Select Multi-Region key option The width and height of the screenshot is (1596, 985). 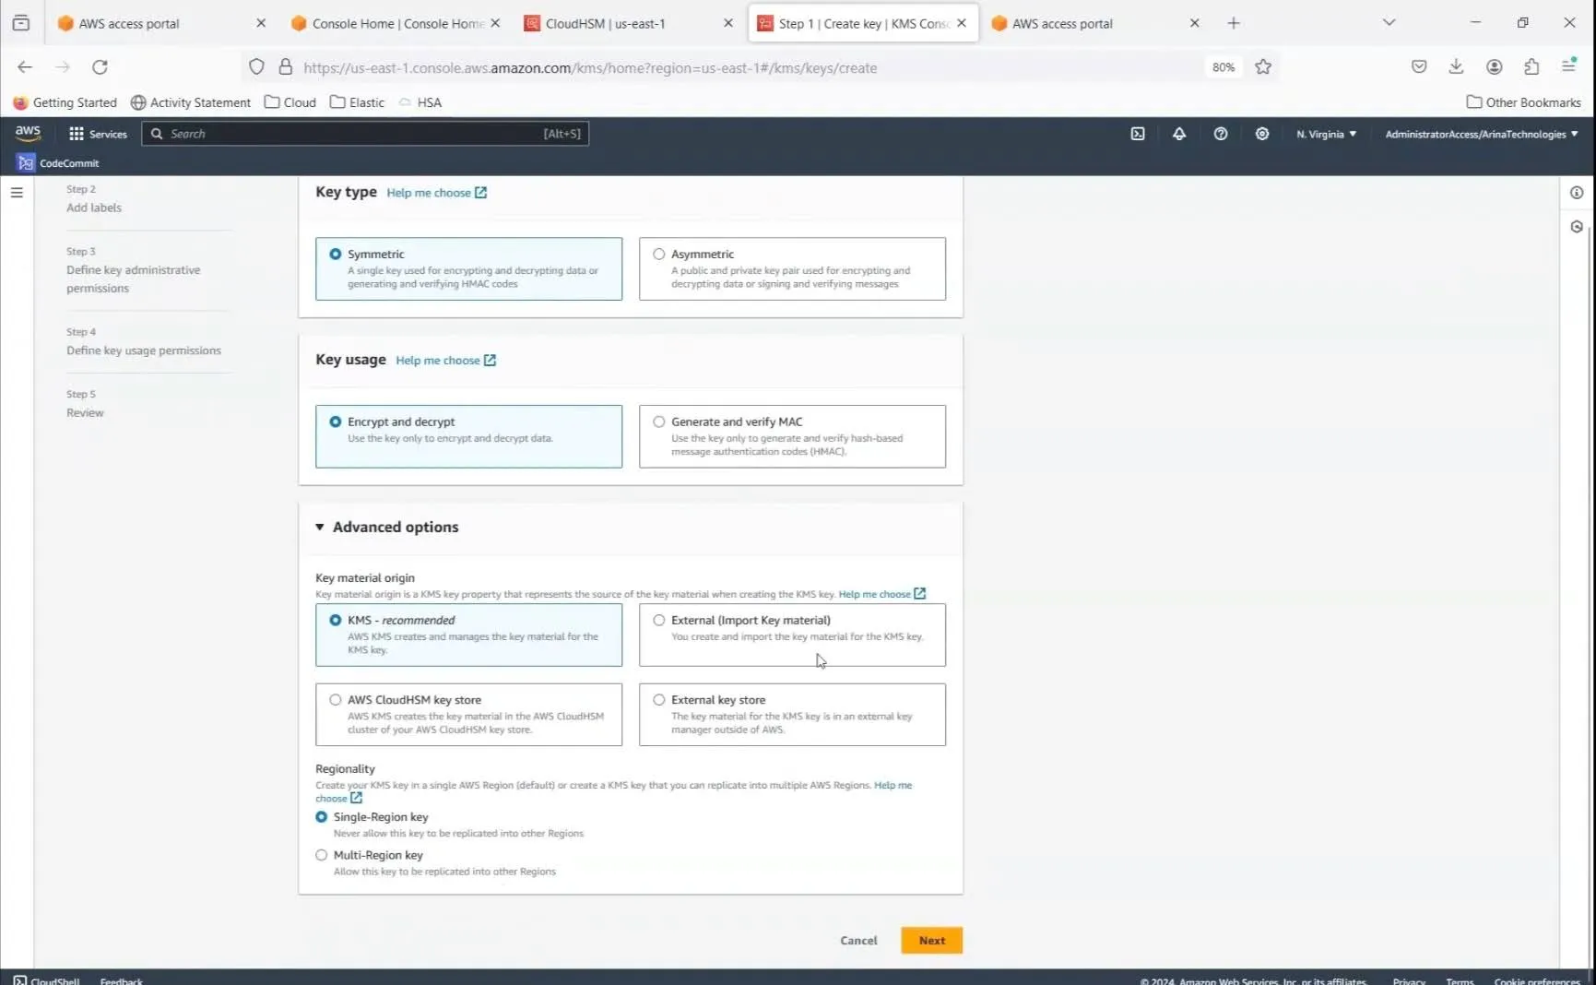pos(322,855)
